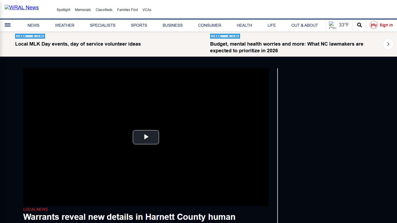397x223 pixels.
Task: Open the NC lawmakers budget priorities article
Action: coord(287,47)
